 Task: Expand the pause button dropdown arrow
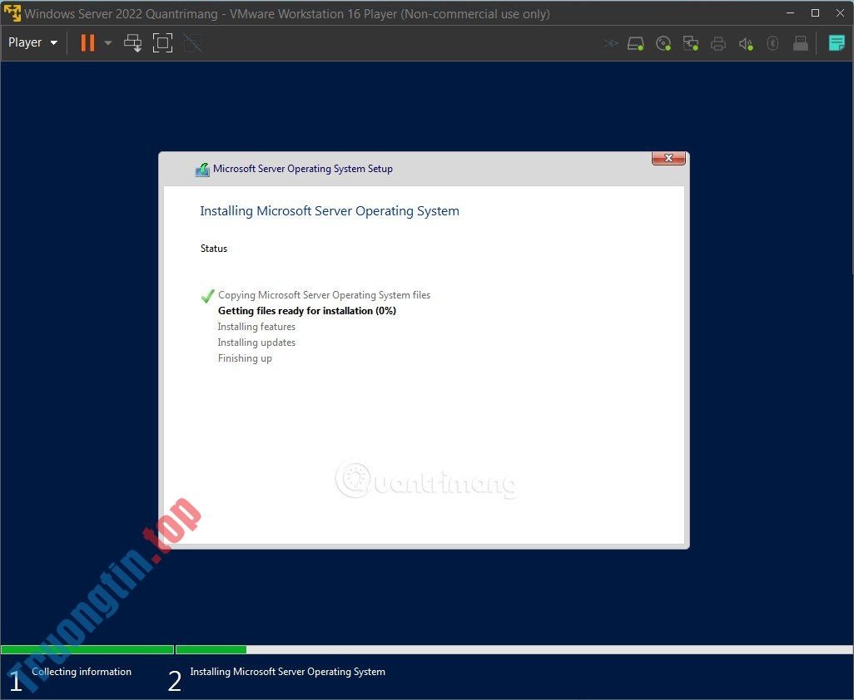tap(107, 42)
